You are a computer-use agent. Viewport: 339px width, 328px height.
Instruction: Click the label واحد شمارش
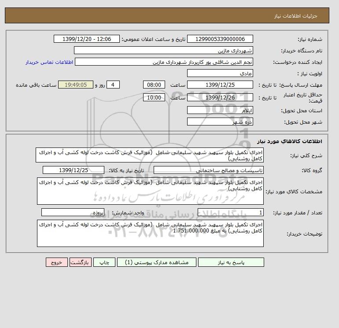128,213
